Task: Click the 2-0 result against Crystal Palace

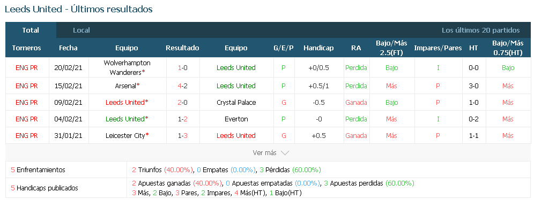Action: click(x=182, y=103)
